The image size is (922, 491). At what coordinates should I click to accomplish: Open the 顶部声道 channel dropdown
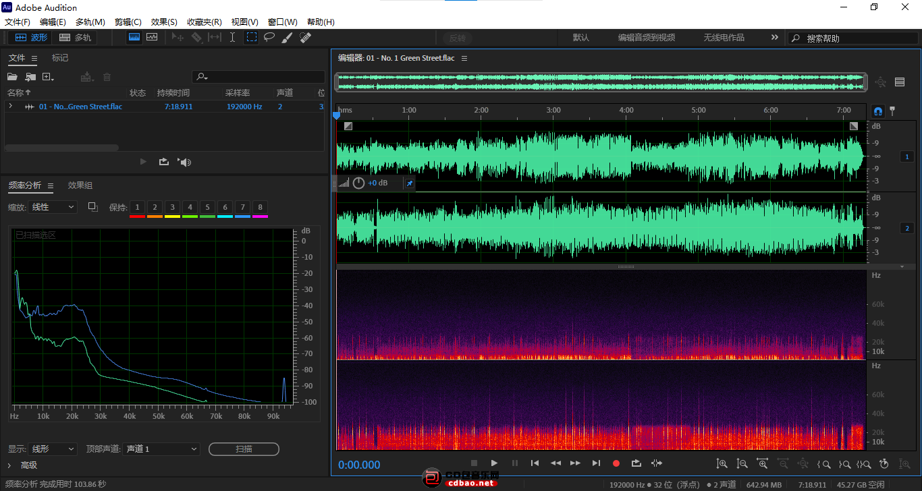click(x=161, y=449)
